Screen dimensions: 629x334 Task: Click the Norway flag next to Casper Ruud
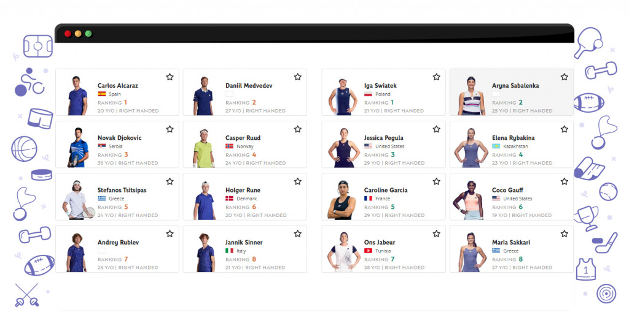point(229,146)
